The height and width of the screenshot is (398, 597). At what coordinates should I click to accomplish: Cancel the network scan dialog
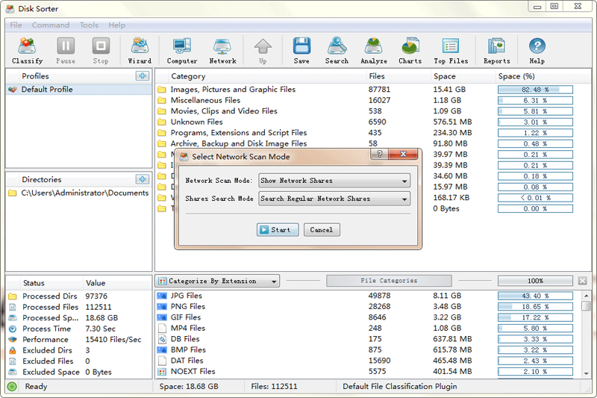(x=321, y=230)
